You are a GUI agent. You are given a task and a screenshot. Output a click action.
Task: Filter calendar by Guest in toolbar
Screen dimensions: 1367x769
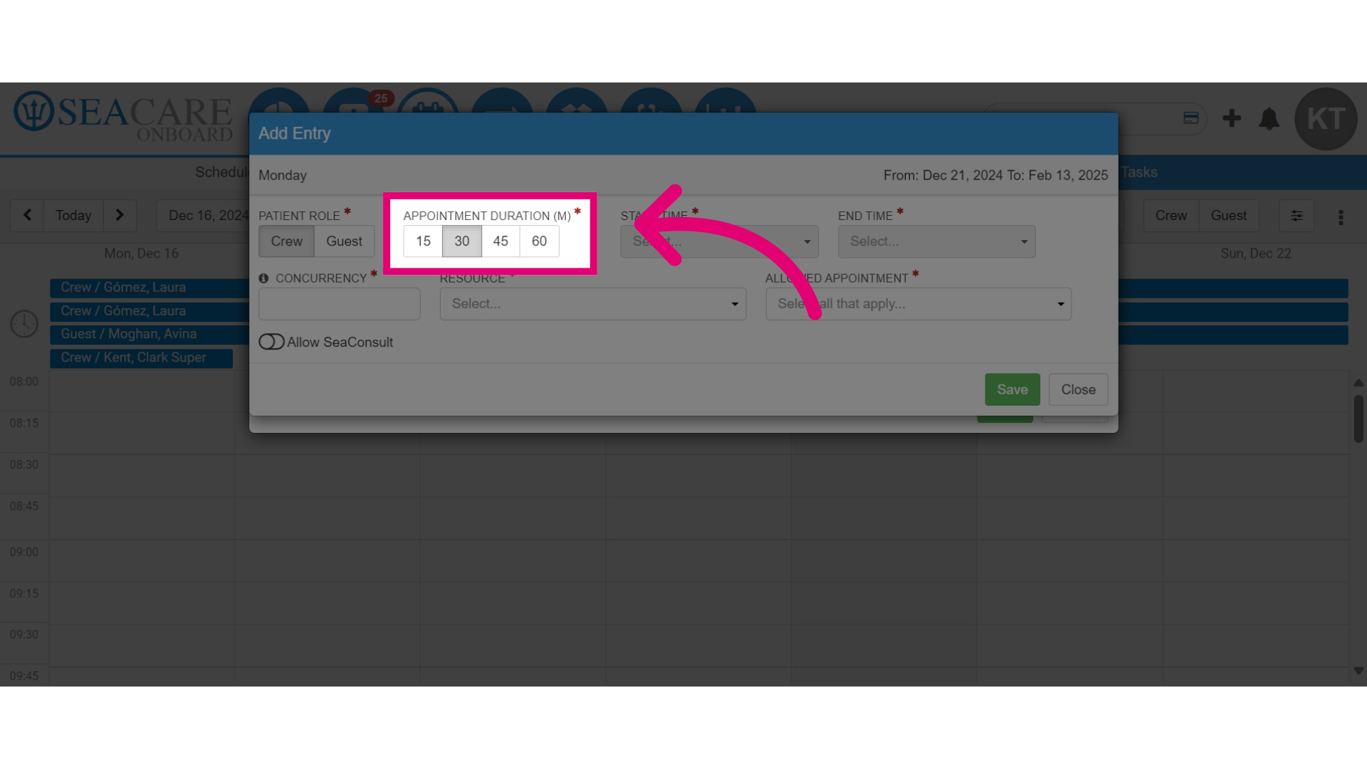[1229, 216]
